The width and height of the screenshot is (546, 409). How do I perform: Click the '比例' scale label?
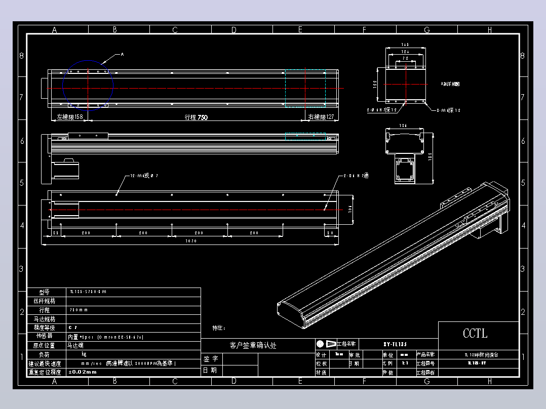click(387, 363)
